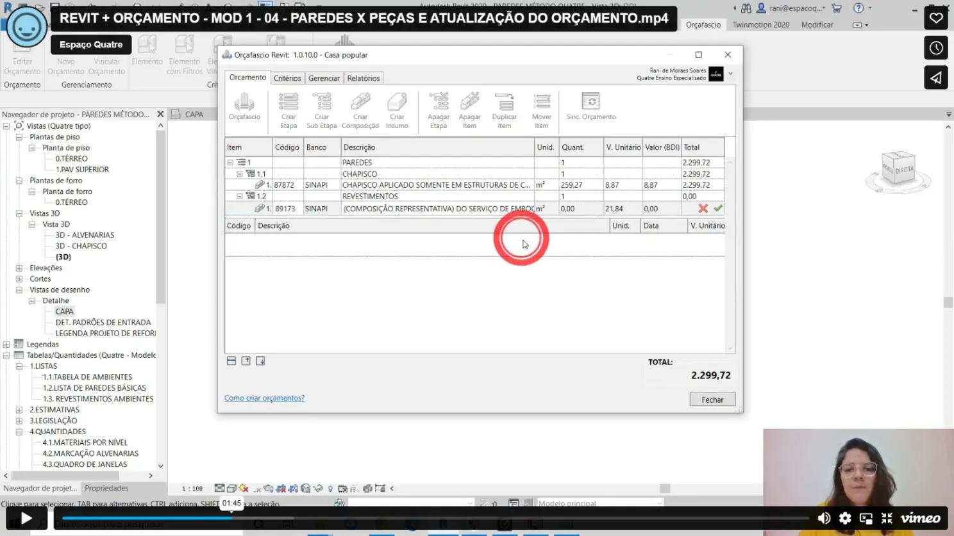Viewport: 954px width, 536px height.
Task: Open the rani@espacoq account dropdown
Action: tap(792, 8)
